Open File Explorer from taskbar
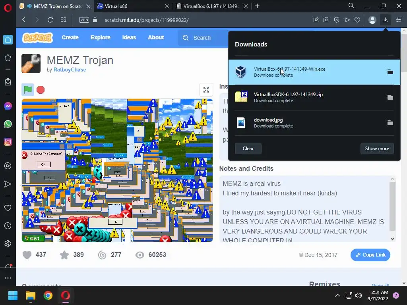The height and width of the screenshot is (305, 407). [x=30, y=295]
